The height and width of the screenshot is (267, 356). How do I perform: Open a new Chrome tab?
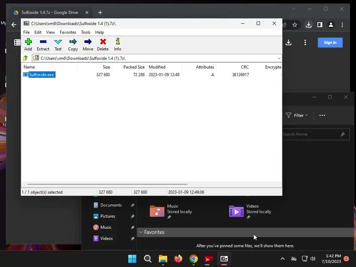pos(100,13)
